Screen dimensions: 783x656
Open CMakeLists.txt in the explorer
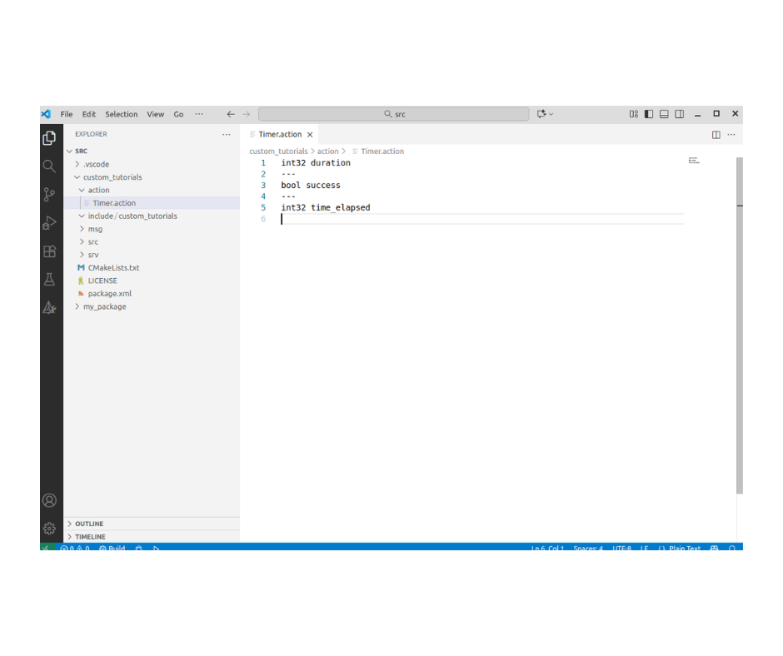(113, 268)
